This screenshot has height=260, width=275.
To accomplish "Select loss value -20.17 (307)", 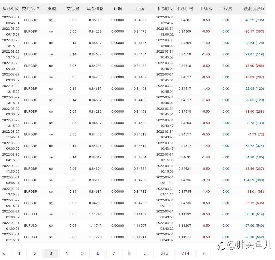I will point(254,31).
